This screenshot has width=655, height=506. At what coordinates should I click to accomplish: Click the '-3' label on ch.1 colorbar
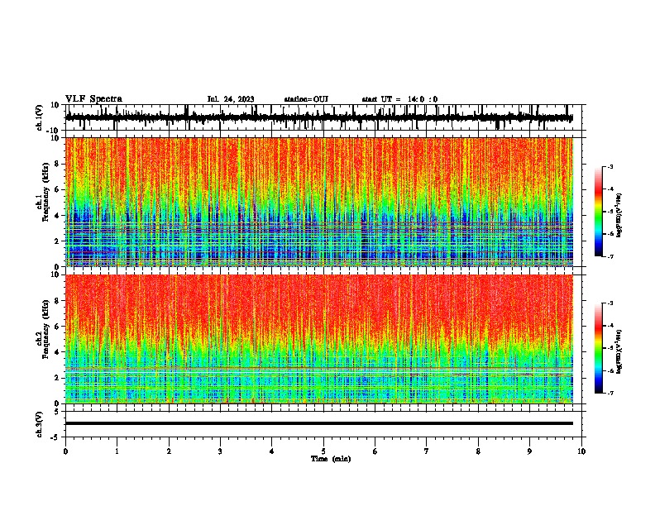[610, 166]
